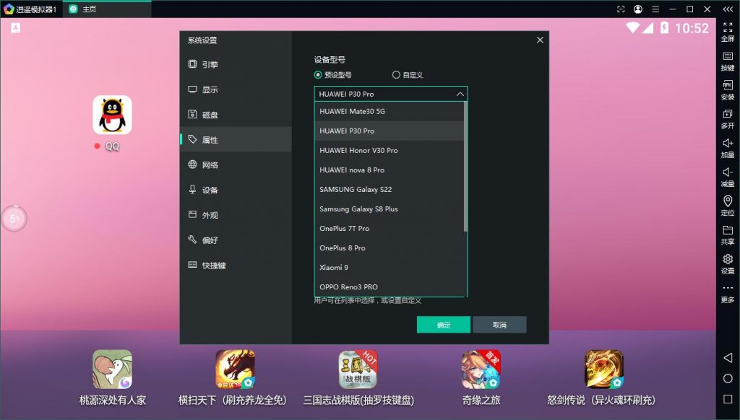Screen dimensions: 740x420
Task: Open shared folder (共享) icon
Action: pyautogui.click(x=728, y=234)
